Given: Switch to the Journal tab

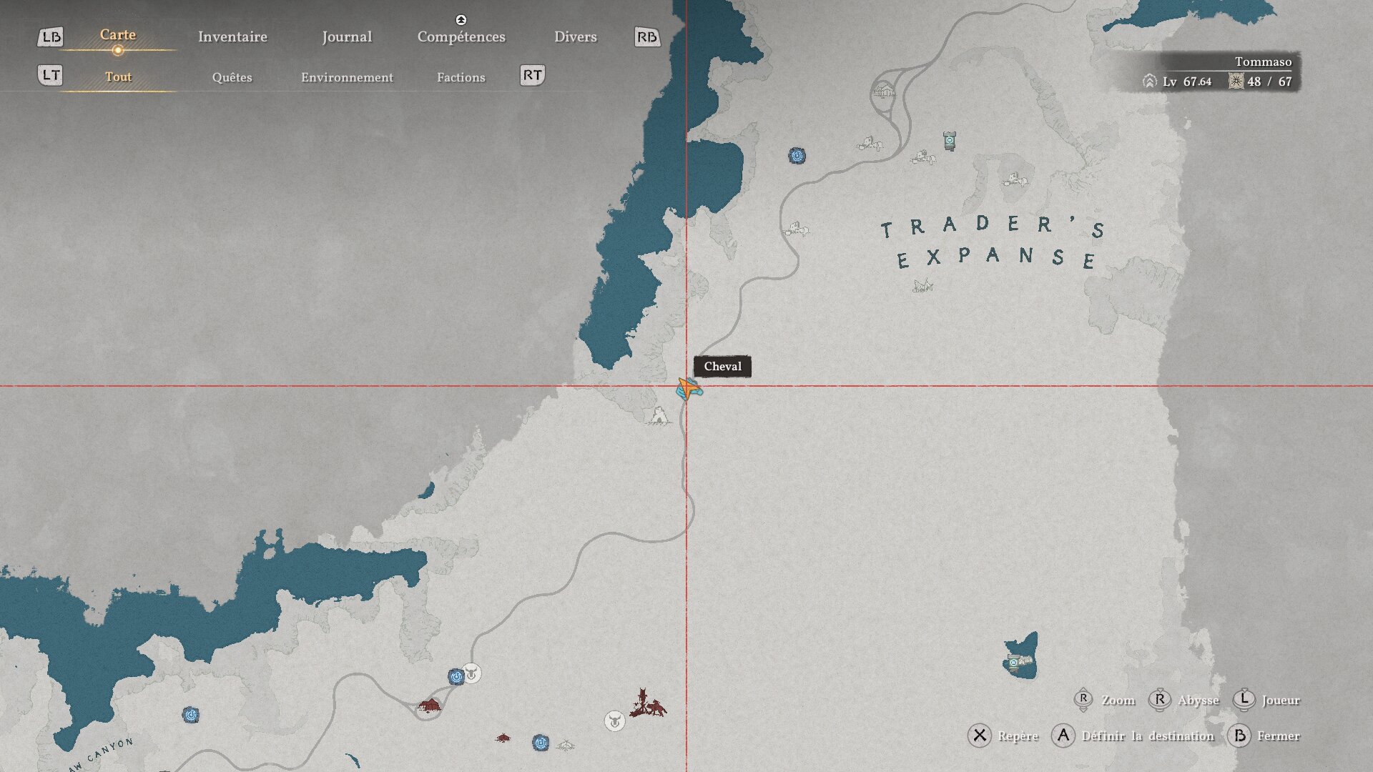Looking at the screenshot, I should tap(347, 36).
